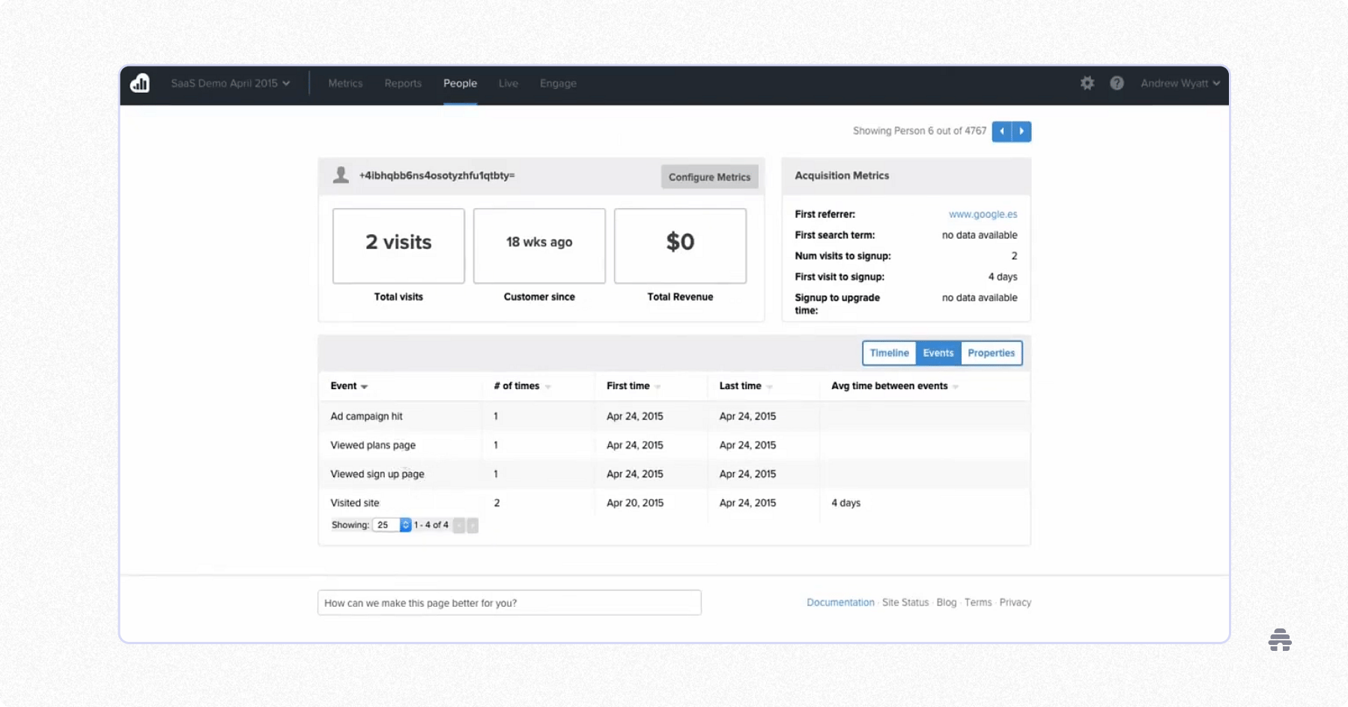Click the events pagination forward arrow
The image size is (1348, 707).
coord(472,525)
